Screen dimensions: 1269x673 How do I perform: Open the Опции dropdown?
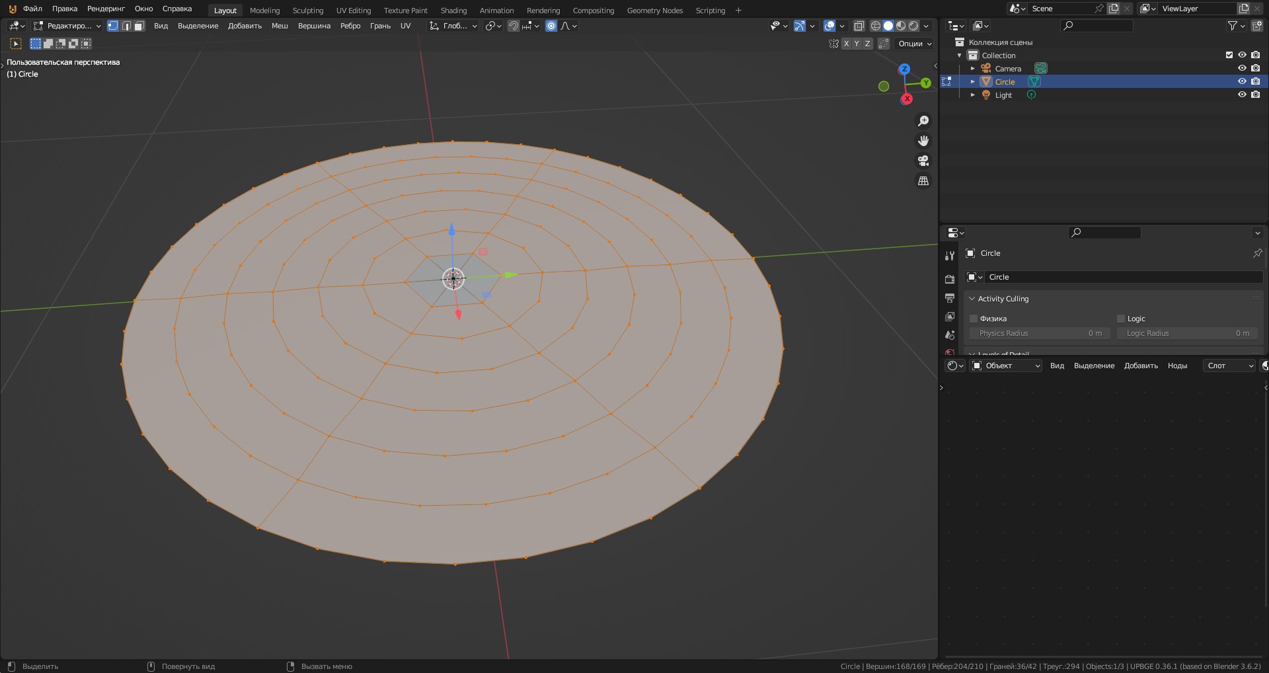(x=915, y=44)
